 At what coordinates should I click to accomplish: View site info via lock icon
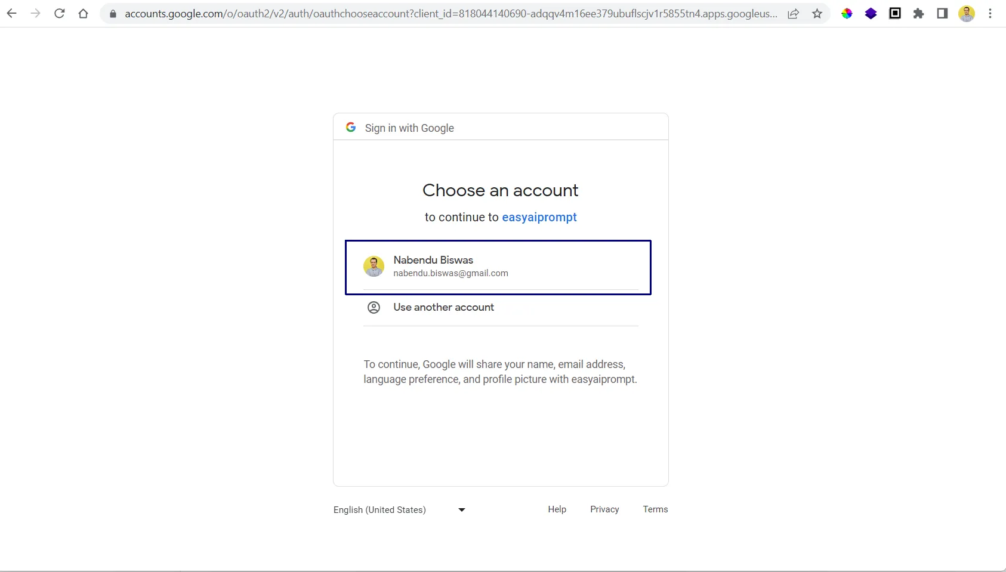point(113,14)
